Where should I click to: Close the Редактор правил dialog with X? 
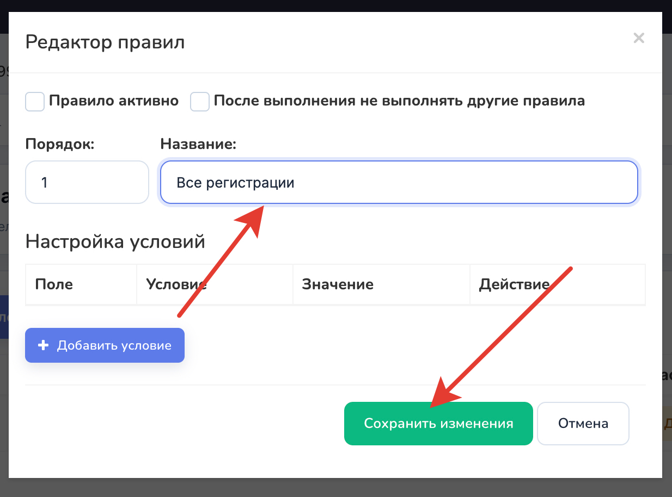[x=639, y=38]
